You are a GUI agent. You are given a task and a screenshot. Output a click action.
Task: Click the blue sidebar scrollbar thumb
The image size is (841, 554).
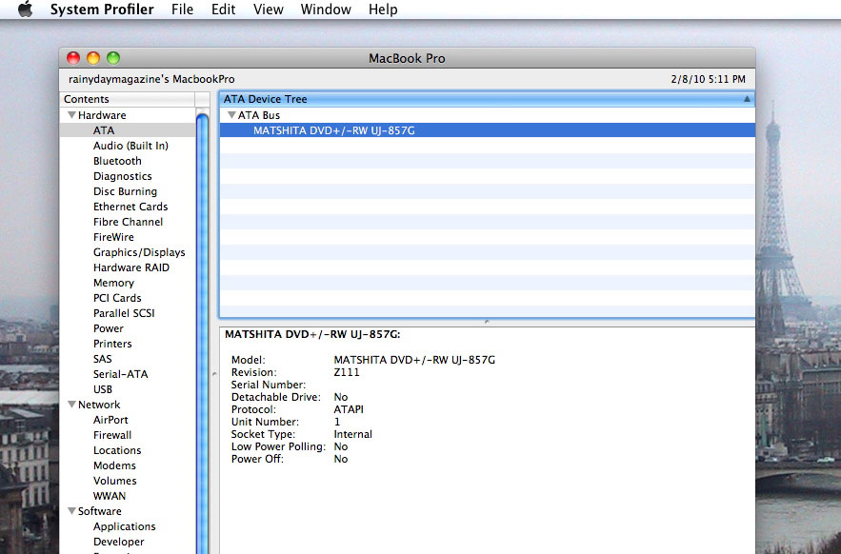(x=202, y=332)
